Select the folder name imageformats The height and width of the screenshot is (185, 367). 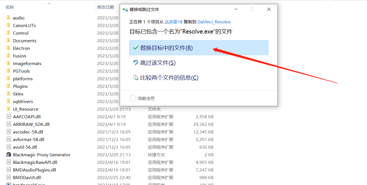(x=27, y=63)
